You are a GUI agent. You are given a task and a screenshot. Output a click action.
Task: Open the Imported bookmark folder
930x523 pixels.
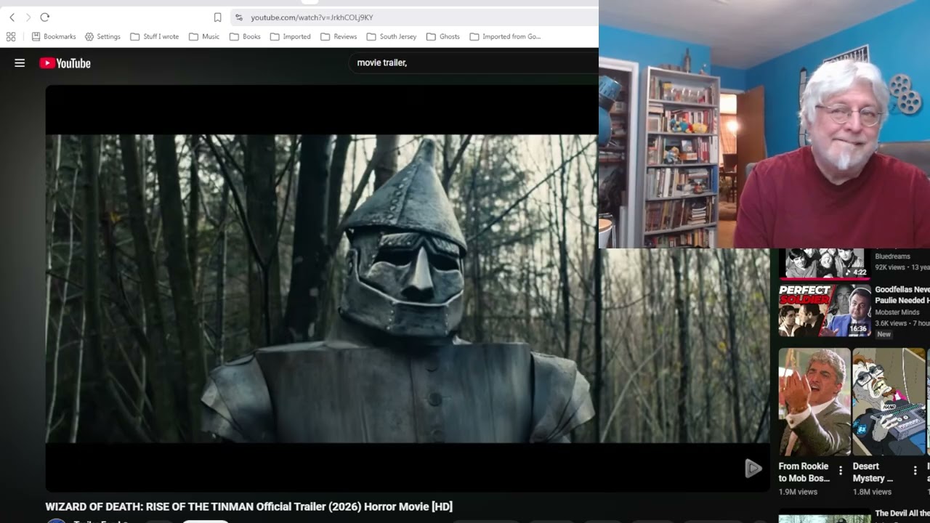pyautogui.click(x=290, y=36)
